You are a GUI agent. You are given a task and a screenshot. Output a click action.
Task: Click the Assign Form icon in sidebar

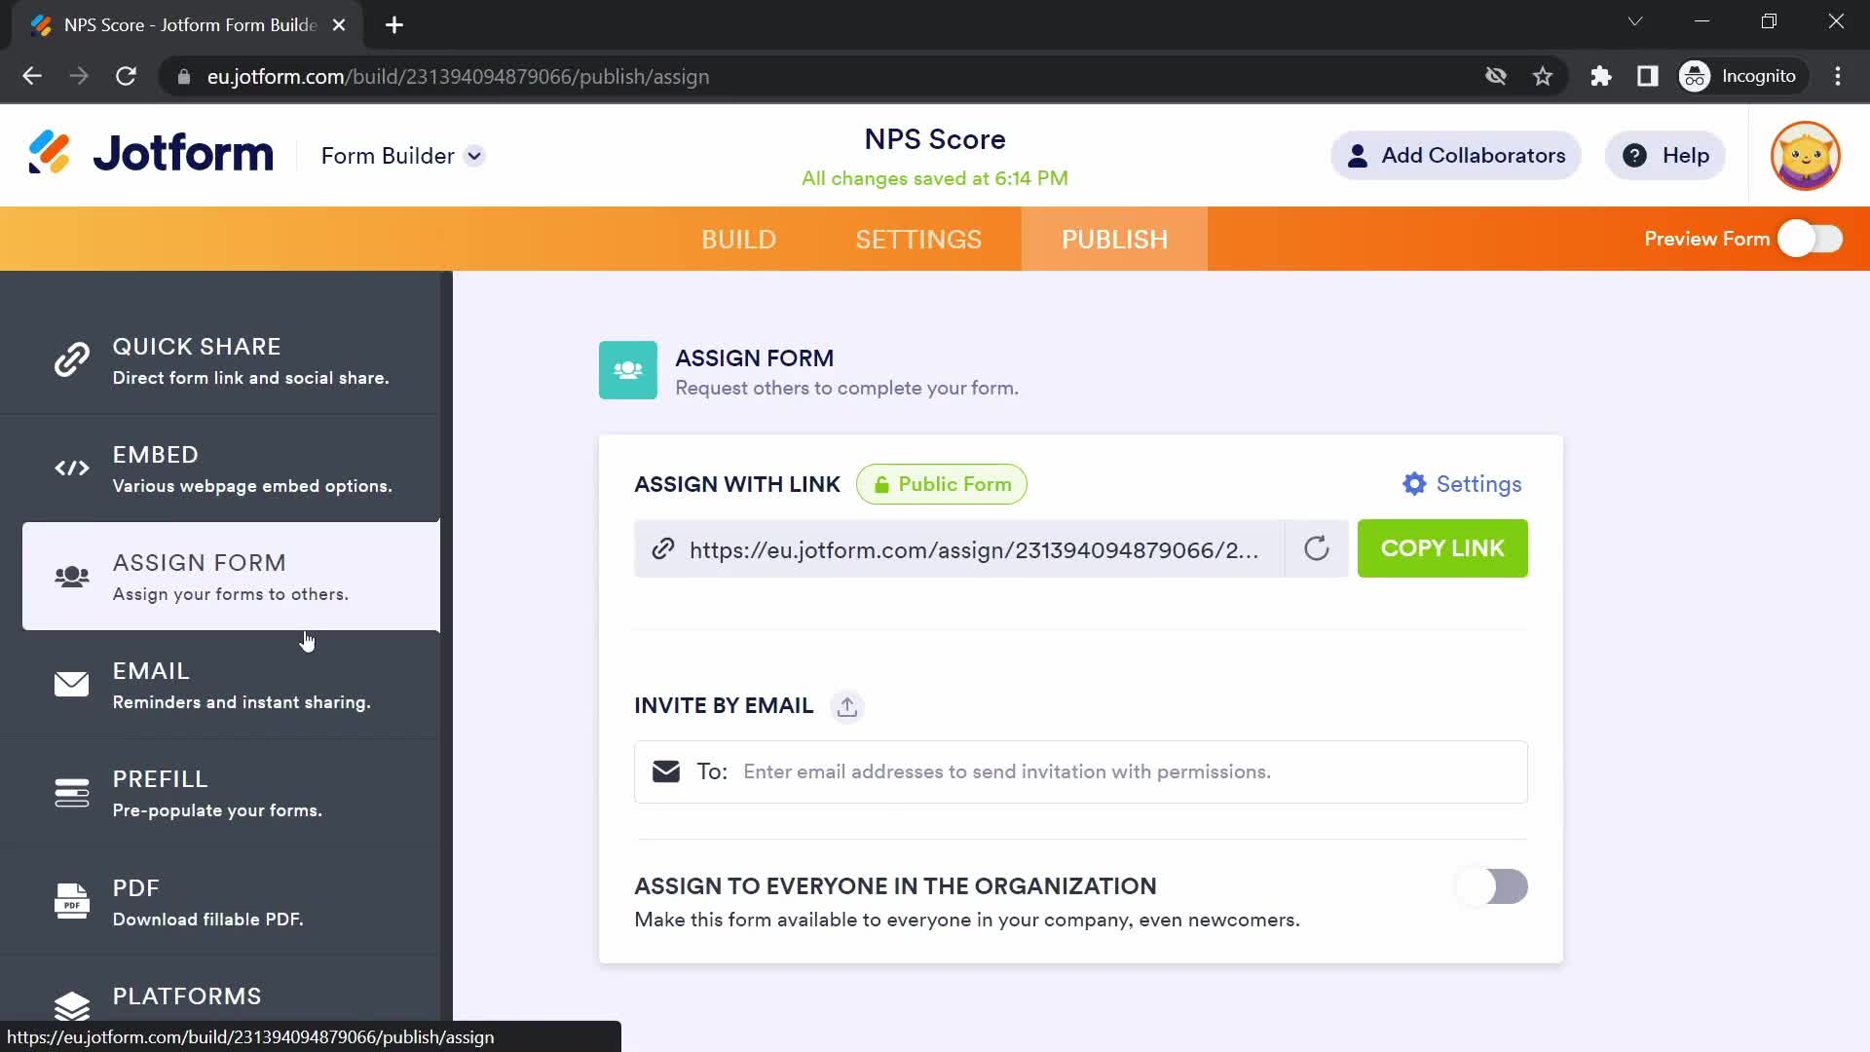(x=72, y=577)
